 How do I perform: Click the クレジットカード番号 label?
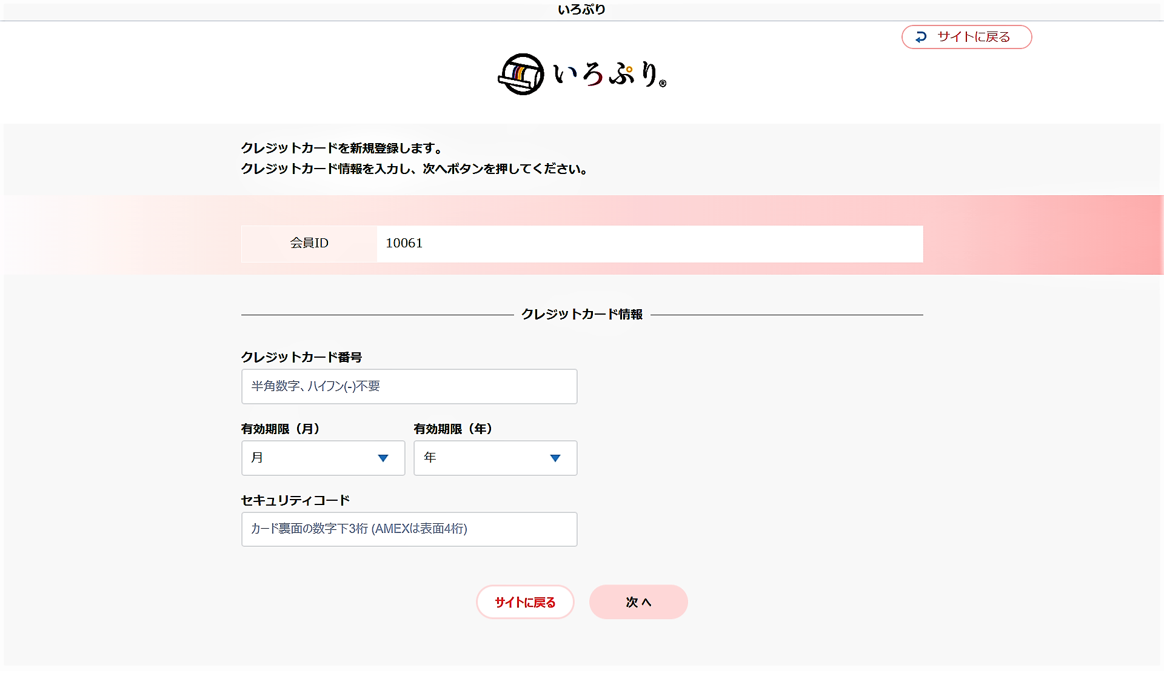click(x=301, y=357)
